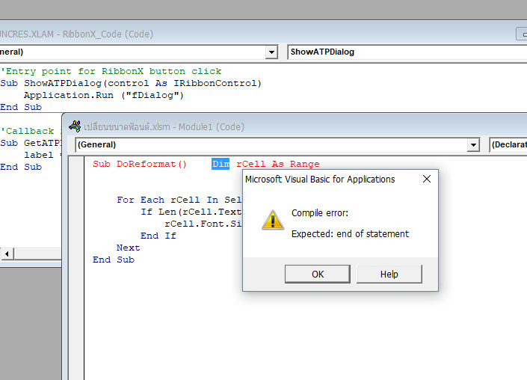Click the Module1 (Code) window title bar
This screenshot has height=380, width=527.
(x=299, y=126)
